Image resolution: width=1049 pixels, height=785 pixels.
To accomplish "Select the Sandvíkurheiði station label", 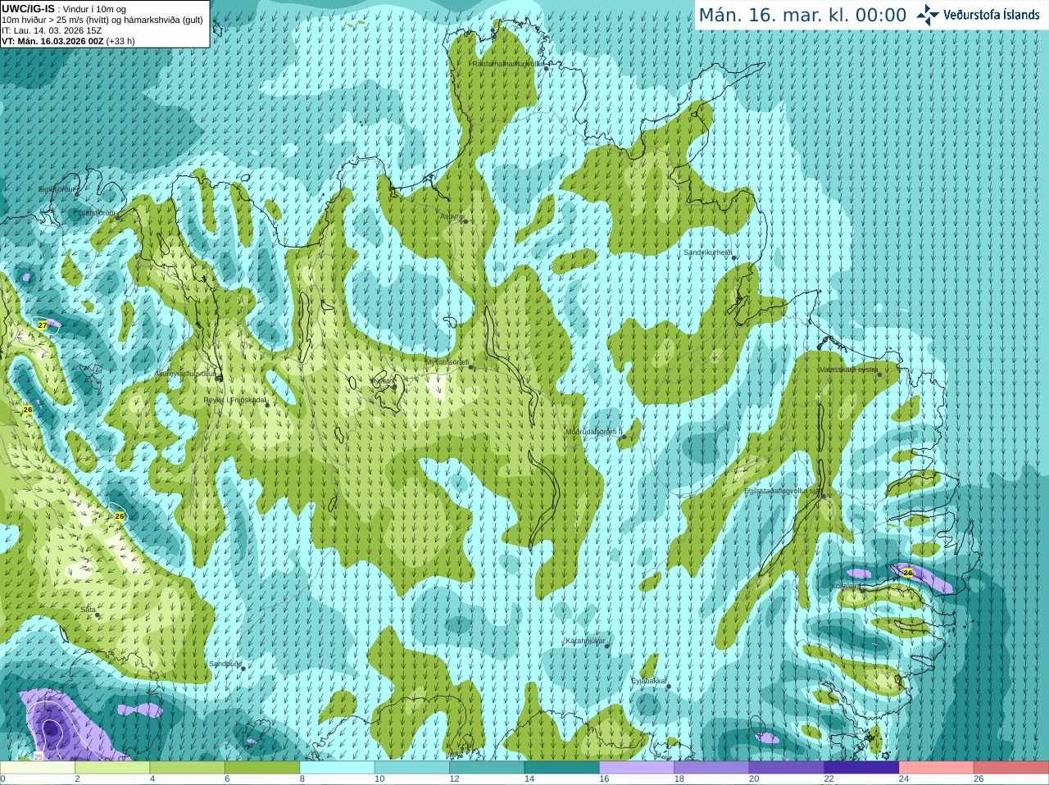I will [708, 252].
